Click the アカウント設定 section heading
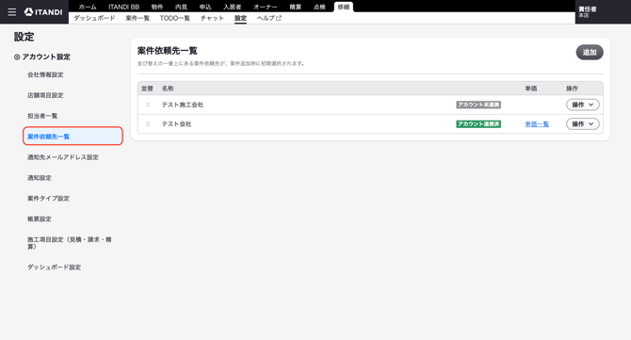The height and width of the screenshot is (340, 631). coord(46,57)
